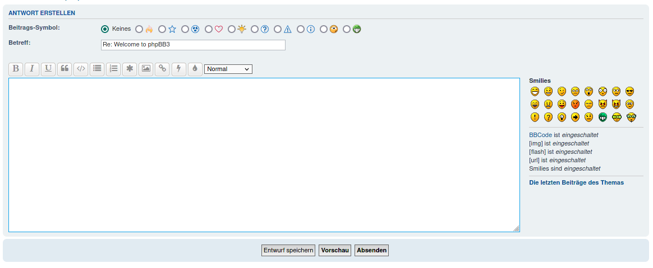Insert the idea light-bulb smiley
This screenshot has height=268, width=653.
(562, 117)
